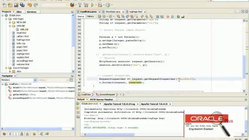
Task: Toggle highlight search in editor toolbar
Action: click(132, 16)
